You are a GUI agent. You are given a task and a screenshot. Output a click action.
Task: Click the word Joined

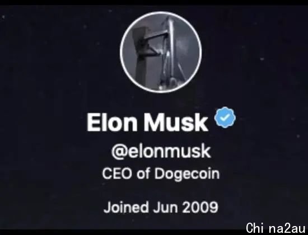pos(125,208)
